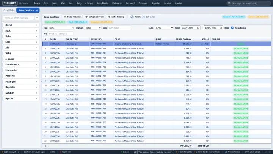
Task: Click the Evrak no / açıklama search field
Action: (61, 33)
